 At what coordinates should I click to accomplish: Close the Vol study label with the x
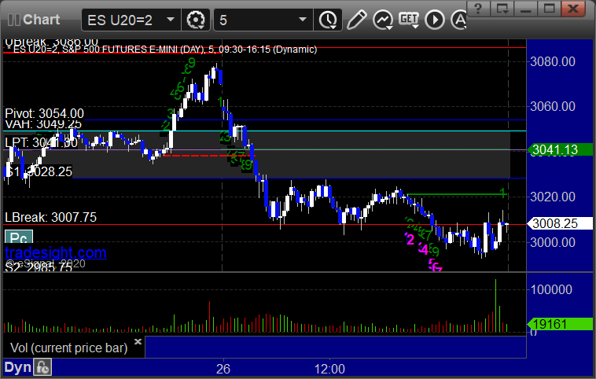pyautogui.click(x=138, y=341)
